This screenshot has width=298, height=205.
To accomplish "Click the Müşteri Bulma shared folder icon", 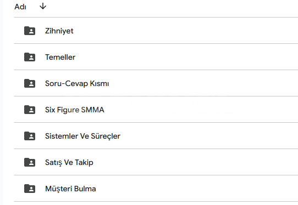I will point(30,189).
